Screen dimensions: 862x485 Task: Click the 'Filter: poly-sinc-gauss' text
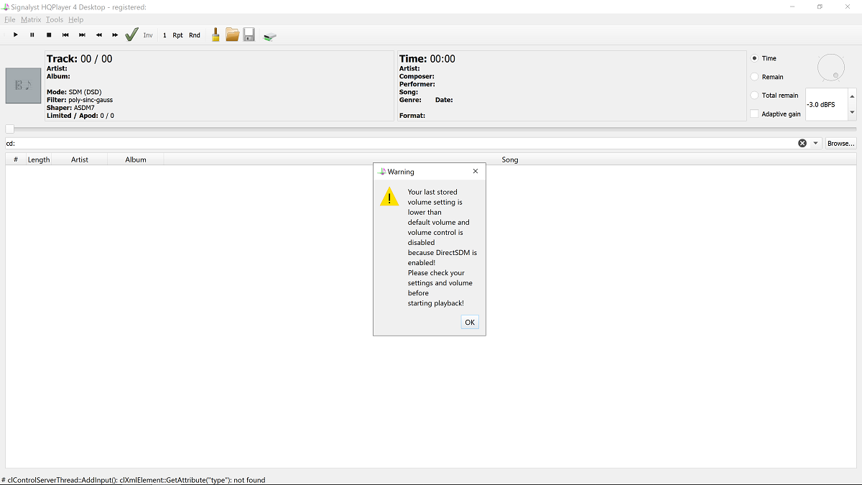coord(80,100)
